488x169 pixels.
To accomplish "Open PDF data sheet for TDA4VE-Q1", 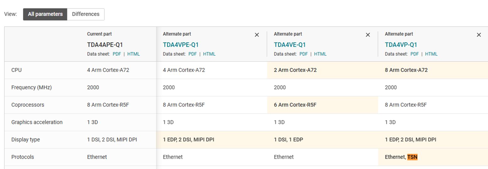I will (x=303, y=54).
